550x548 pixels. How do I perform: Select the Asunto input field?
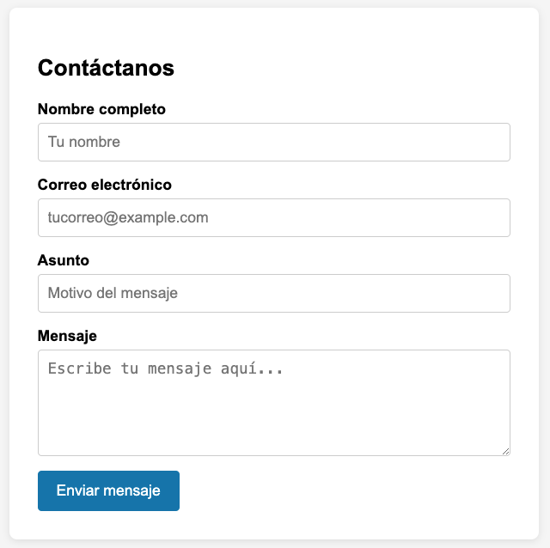click(x=273, y=293)
